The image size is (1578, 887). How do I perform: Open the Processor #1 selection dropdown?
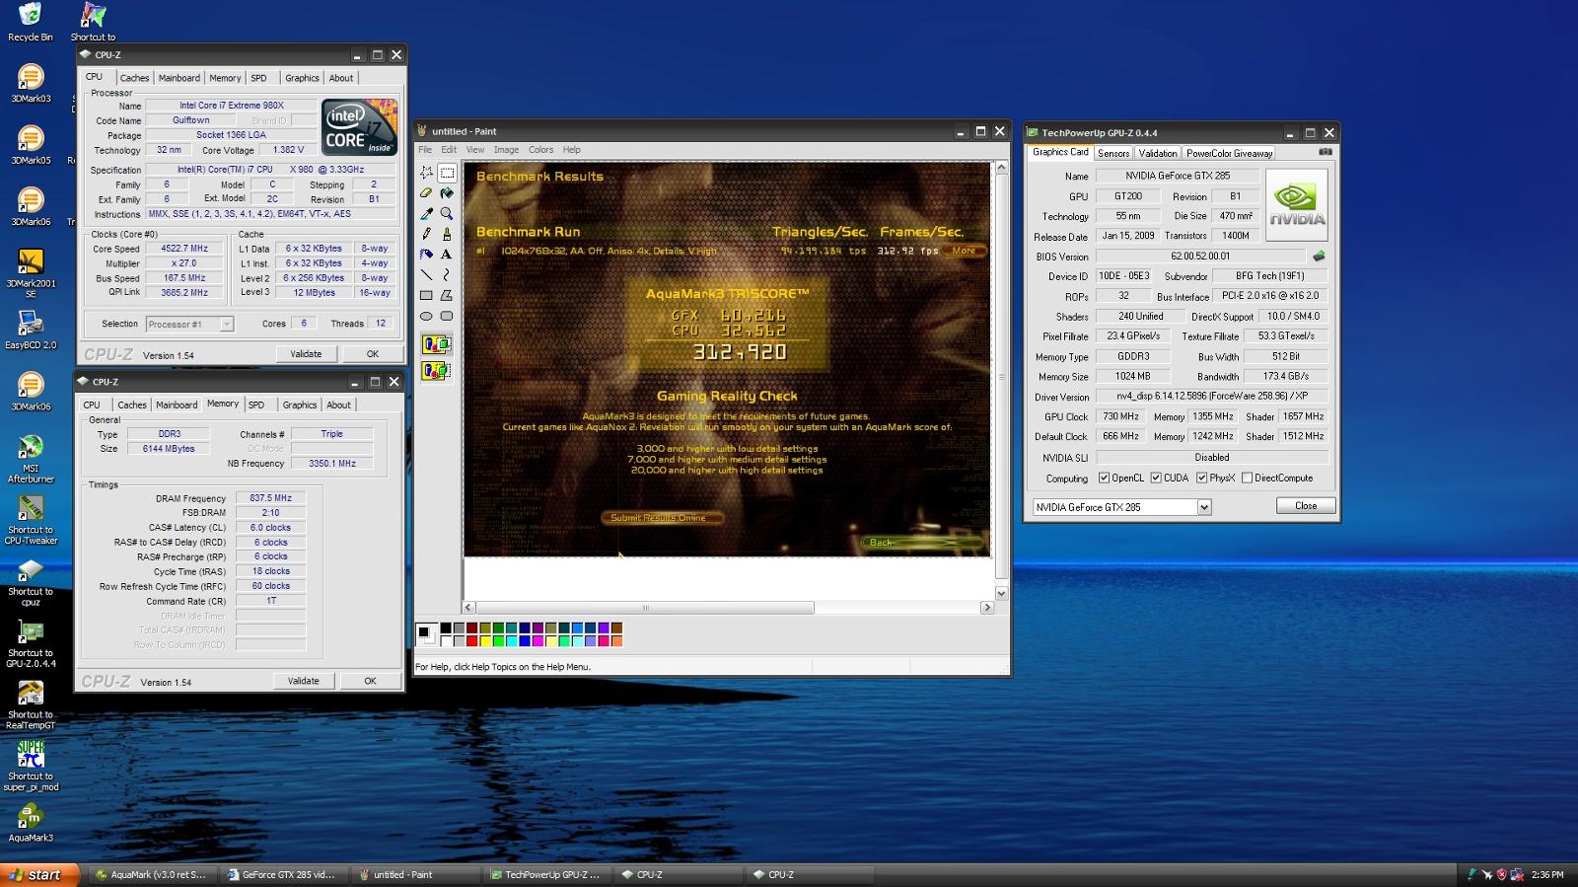(227, 324)
